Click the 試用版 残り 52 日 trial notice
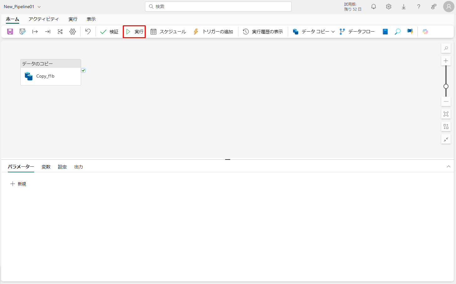This screenshot has height=284, width=456. 353,7
